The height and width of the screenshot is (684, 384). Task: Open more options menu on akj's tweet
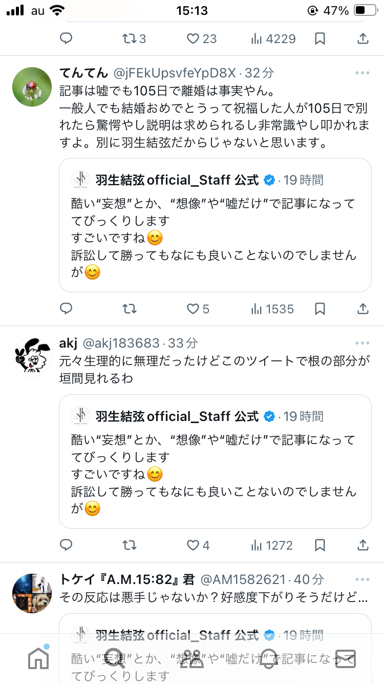coord(362,343)
